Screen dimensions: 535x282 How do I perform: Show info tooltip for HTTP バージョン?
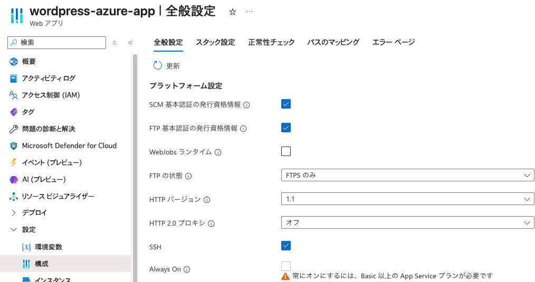[207, 200]
